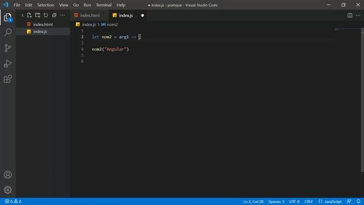Open the Go menu
The width and height of the screenshot is (364, 205).
pos(76,5)
